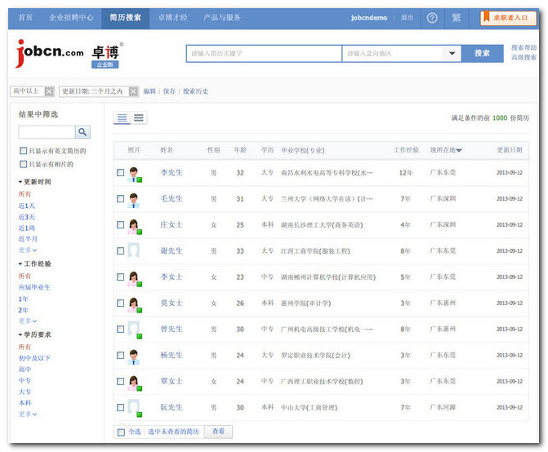Remove the 高中以上 filter tag

point(49,91)
